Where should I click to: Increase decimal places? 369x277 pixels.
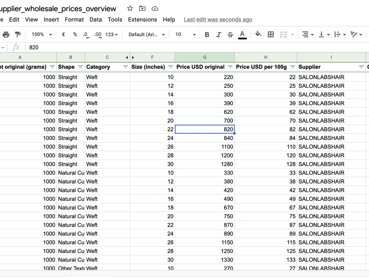coord(98,35)
